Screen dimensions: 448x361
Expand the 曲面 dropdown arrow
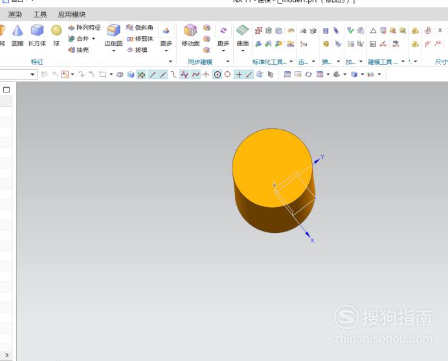(243, 51)
